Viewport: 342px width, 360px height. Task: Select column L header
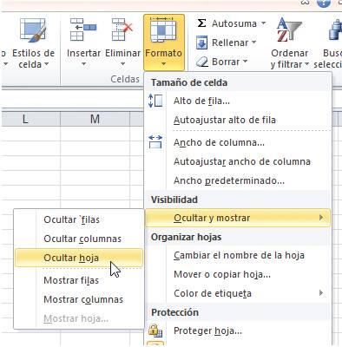(x=31, y=119)
